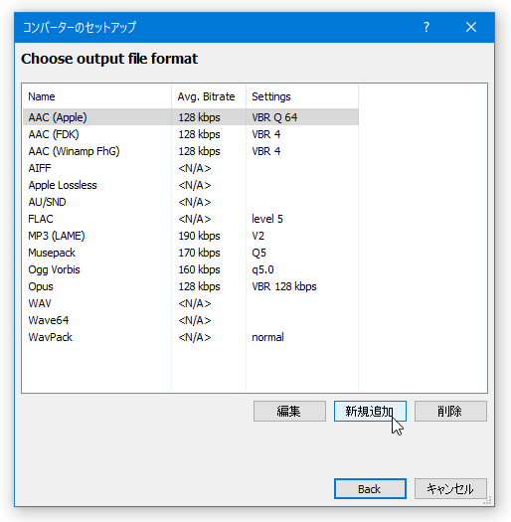The image size is (511, 522).
Task: Pick the Musepack Q5 format
Action: [x=191, y=253]
